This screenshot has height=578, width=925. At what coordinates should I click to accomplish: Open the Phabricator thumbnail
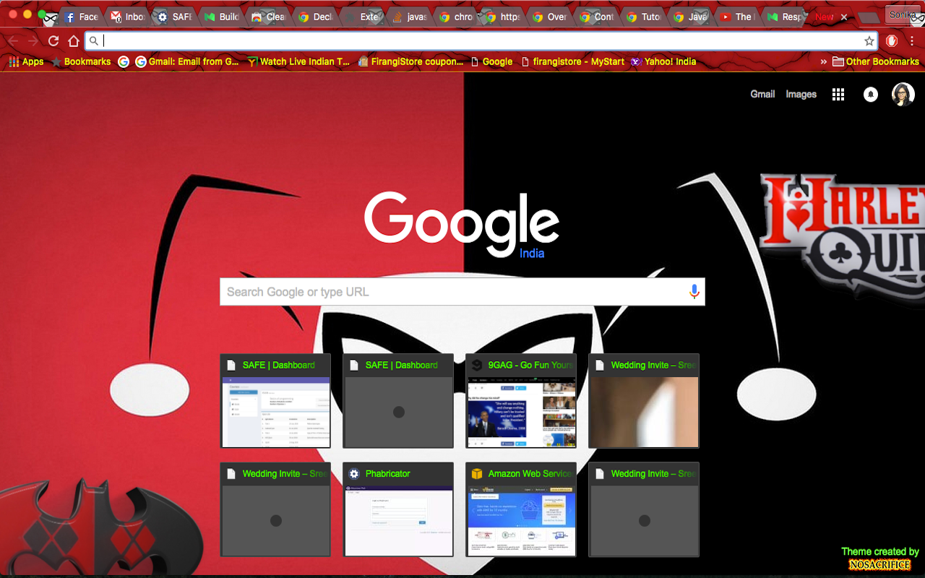click(x=398, y=509)
